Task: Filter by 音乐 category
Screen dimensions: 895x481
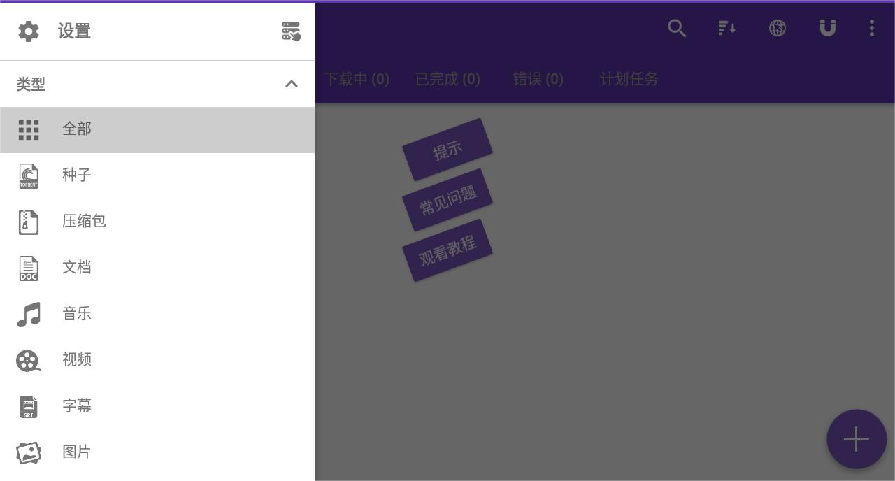Action: tap(77, 313)
